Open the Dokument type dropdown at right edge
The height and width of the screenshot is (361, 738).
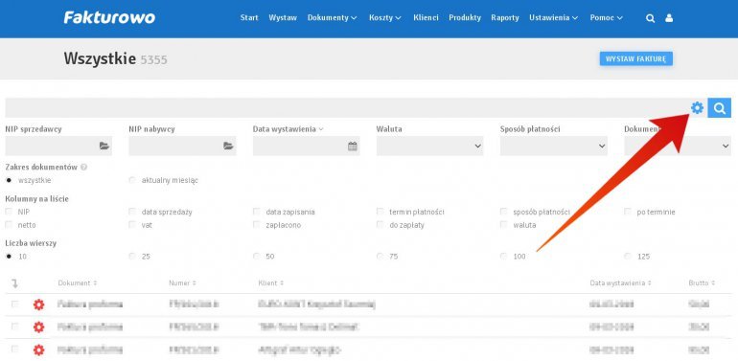pyautogui.click(x=678, y=147)
